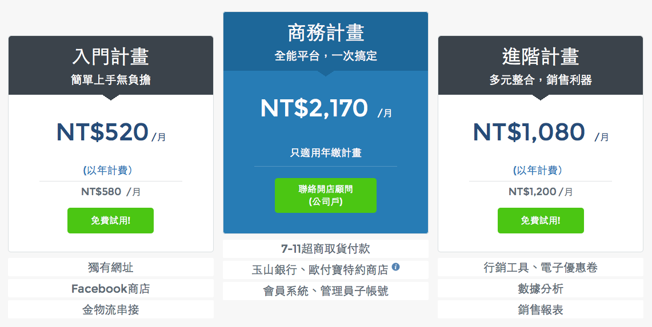652x327 pixels.
Task: Click the 聯絡開店顧問 (公司戶) button
Action: point(326,196)
